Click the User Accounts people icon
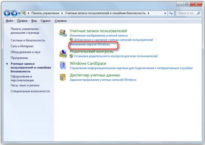 [63, 33]
